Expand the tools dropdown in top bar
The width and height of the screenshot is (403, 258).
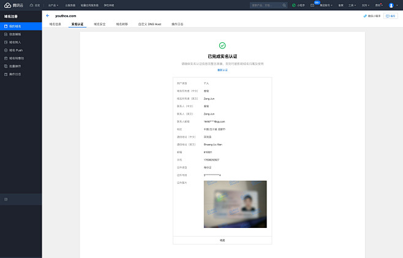click(x=352, y=5)
